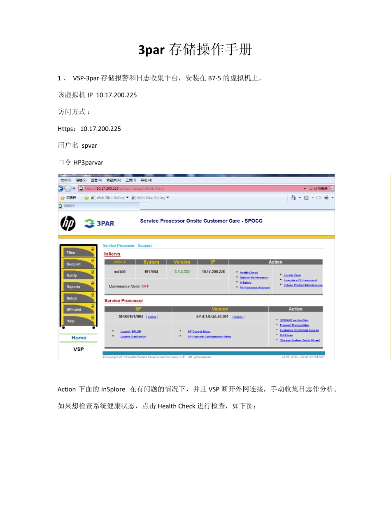The height and width of the screenshot is (506, 391).
Task: Click the InServs section heading
Action: click(112, 254)
